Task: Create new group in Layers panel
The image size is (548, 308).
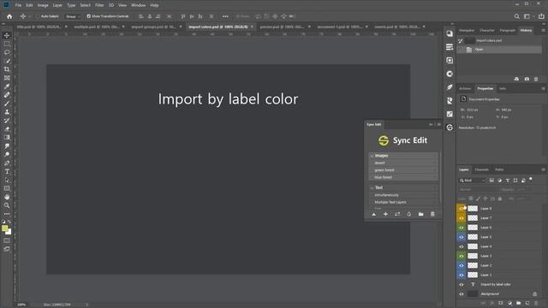Action: coord(518,303)
